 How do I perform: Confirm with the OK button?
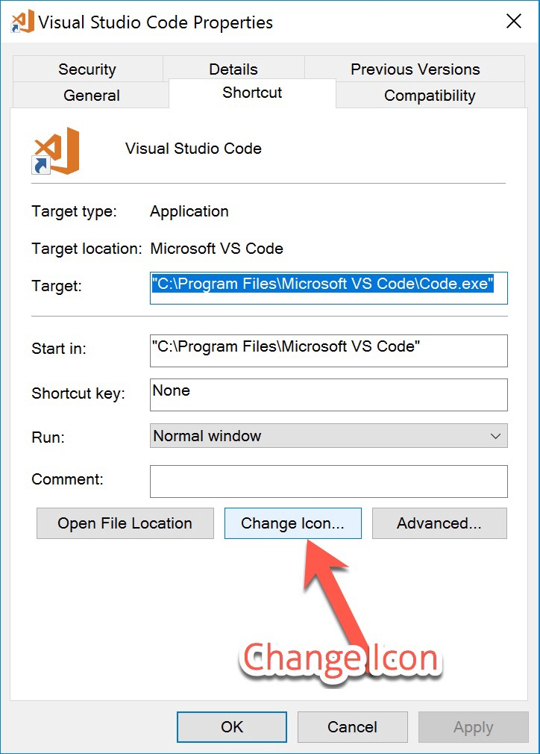tap(232, 727)
